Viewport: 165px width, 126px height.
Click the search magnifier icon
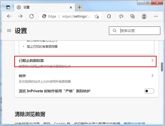pos(114,31)
